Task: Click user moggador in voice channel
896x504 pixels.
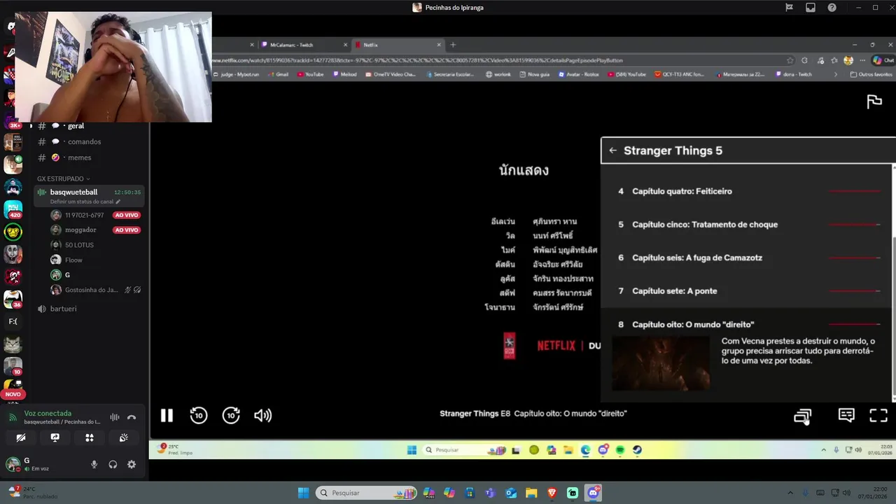Action: (80, 230)
